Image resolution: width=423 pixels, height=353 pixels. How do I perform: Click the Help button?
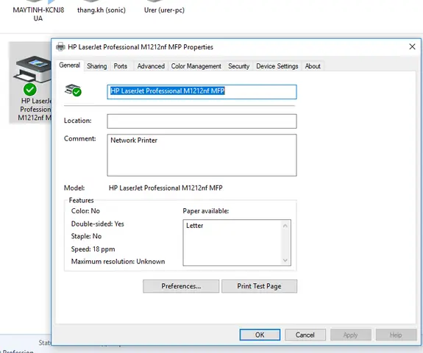396,335
